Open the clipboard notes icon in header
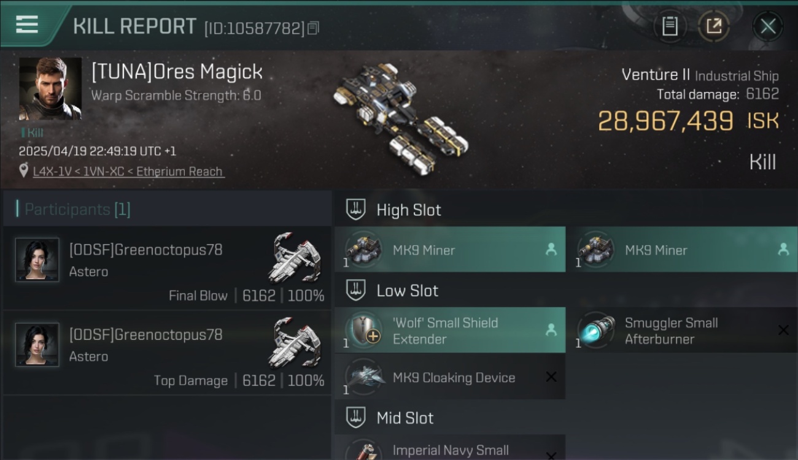 (670, 26)
